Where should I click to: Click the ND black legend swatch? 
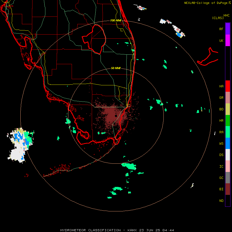tap(228, 201)
